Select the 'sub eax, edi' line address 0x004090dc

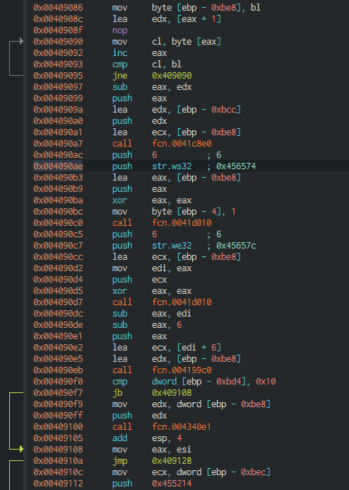pos(58,314)
